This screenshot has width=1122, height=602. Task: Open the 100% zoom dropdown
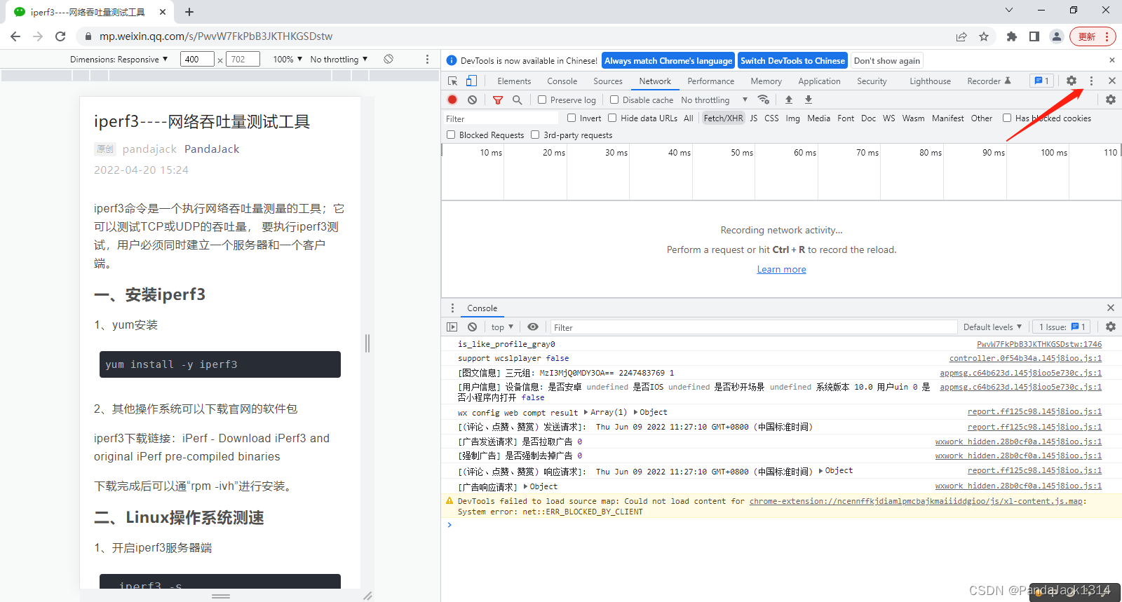click(288, 60)
